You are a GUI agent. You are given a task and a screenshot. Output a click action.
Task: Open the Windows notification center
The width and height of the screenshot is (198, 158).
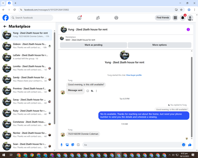point(193,155)
